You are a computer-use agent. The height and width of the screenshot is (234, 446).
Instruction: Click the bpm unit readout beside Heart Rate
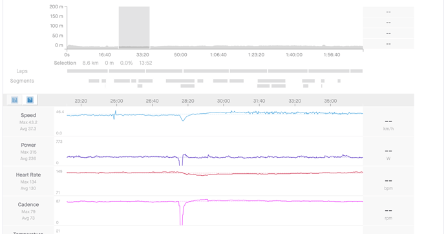pos(388,189)
